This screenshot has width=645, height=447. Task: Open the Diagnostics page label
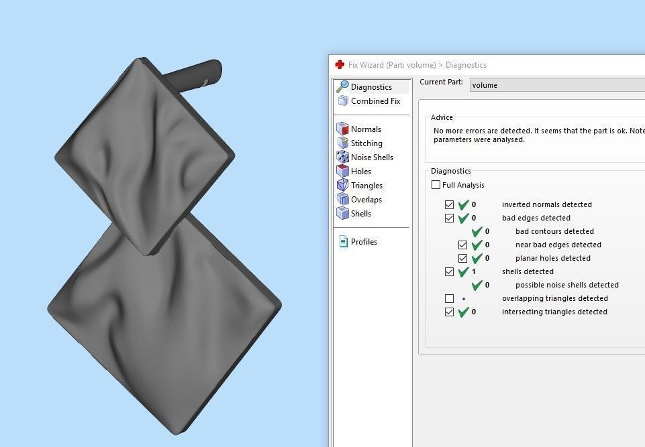pos(371,87)
